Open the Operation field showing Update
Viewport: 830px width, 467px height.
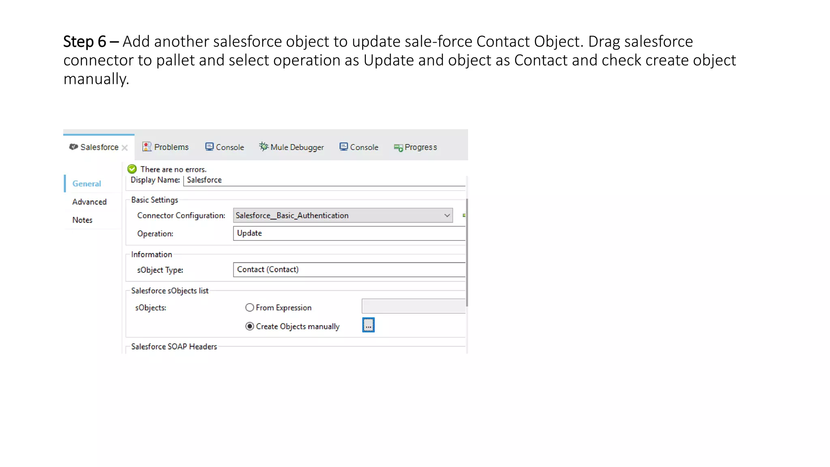[349, 233]
